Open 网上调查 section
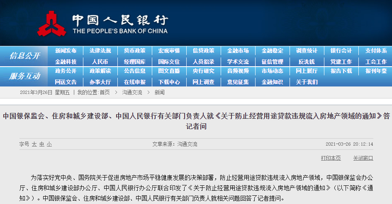 tap(204, 82)
